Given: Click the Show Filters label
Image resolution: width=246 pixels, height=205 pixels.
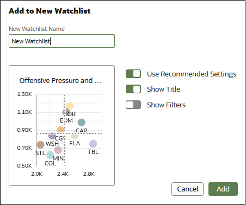Looking at the screenshot, I should pyautogui.click(x=166, y=105).
